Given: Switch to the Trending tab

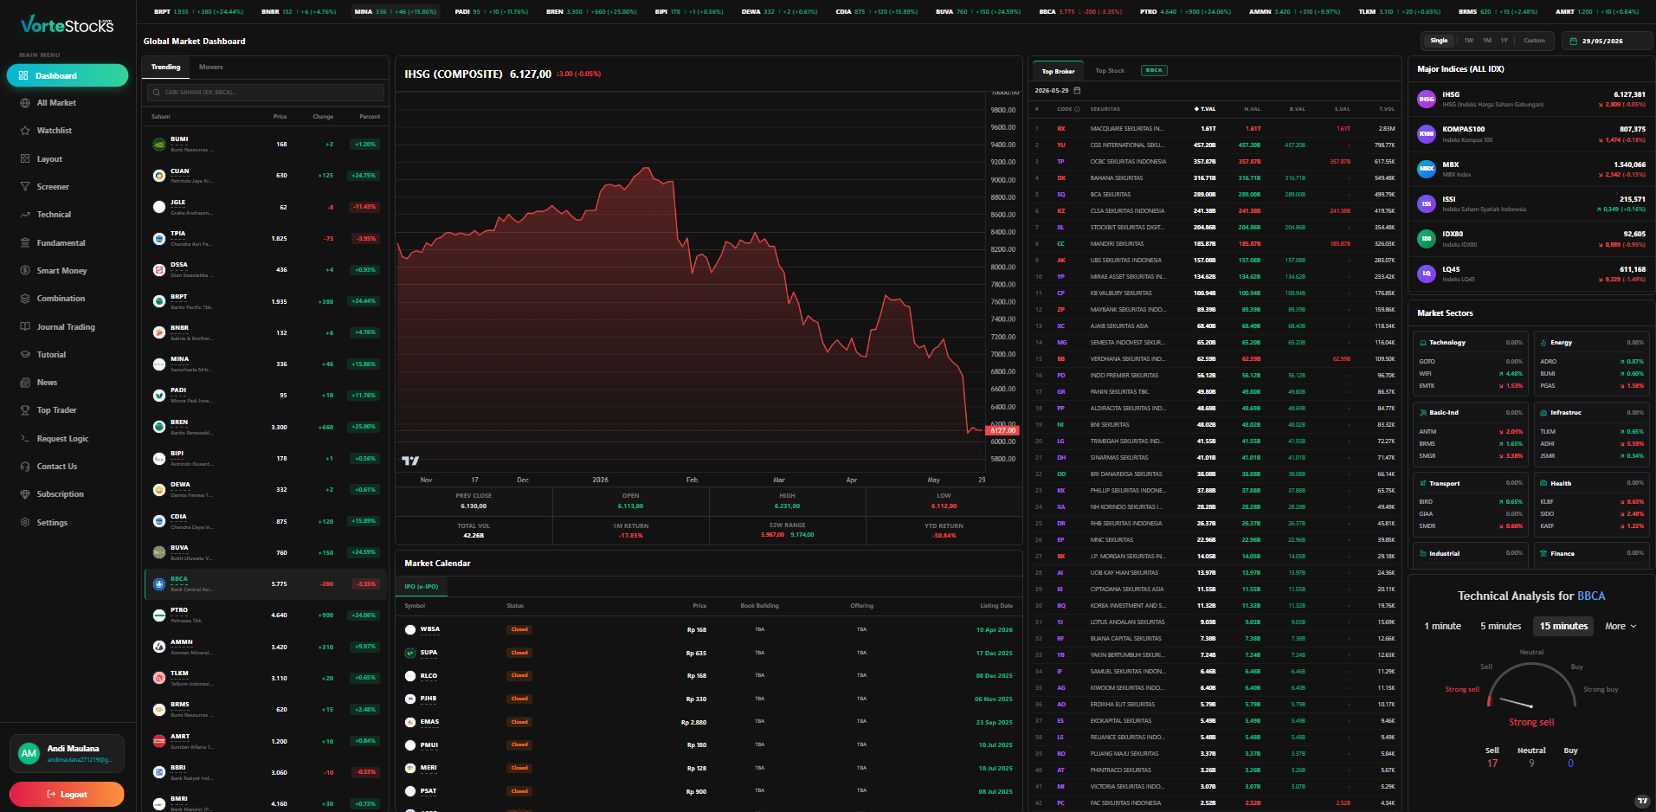Looking at the screenshot, I should tap(166, 67).
